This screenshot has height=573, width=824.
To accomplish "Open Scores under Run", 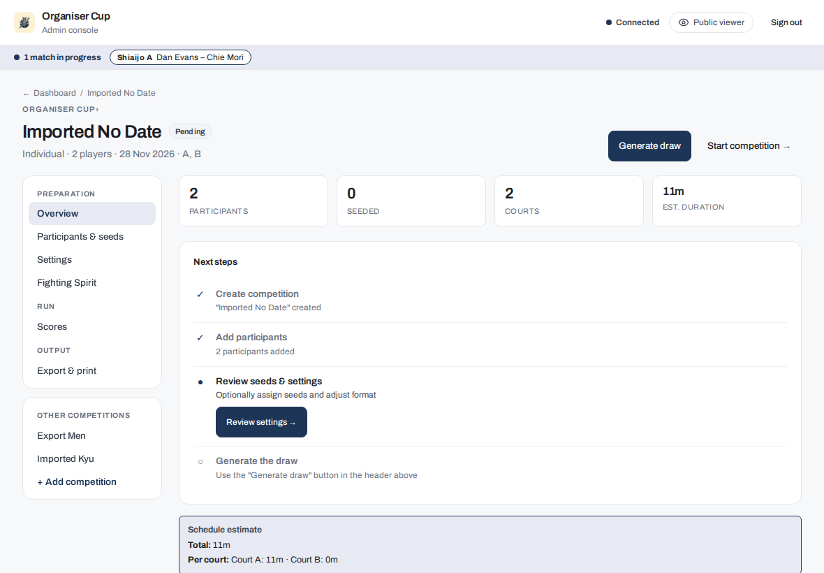I will [x=92, y=327].
